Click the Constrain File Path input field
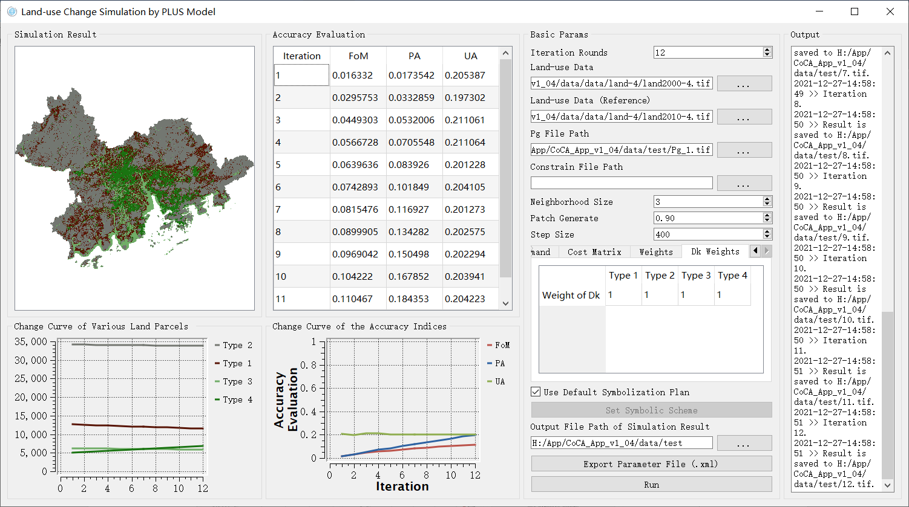Screen dimensions: 909x507 click(621, 183)
